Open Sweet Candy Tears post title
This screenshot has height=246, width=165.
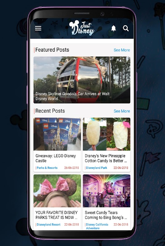(106, 215)
